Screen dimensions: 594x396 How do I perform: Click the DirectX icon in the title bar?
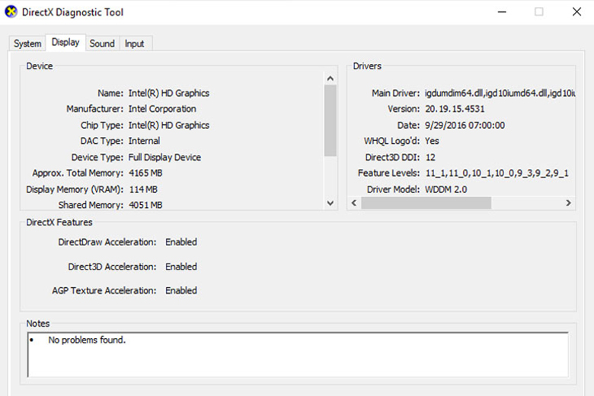pyautogui.click(x=11, y=12)
